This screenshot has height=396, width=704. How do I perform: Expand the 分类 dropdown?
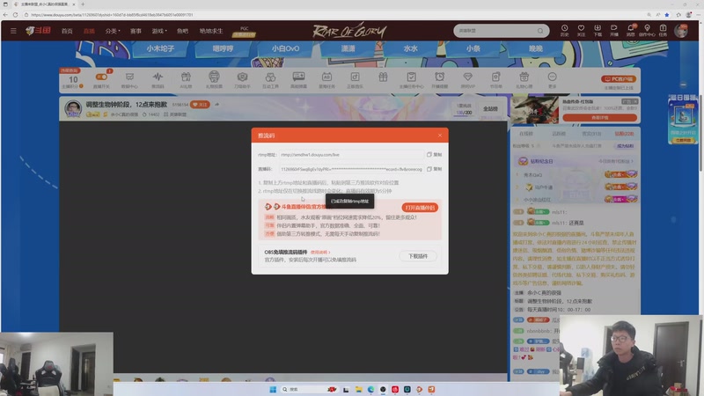click(113, 31)
